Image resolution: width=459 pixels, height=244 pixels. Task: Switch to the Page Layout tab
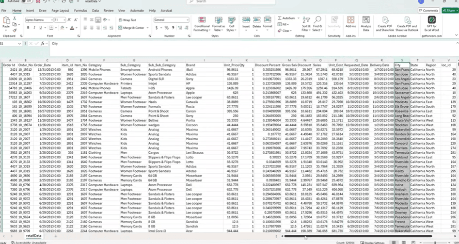click(60, 11)
